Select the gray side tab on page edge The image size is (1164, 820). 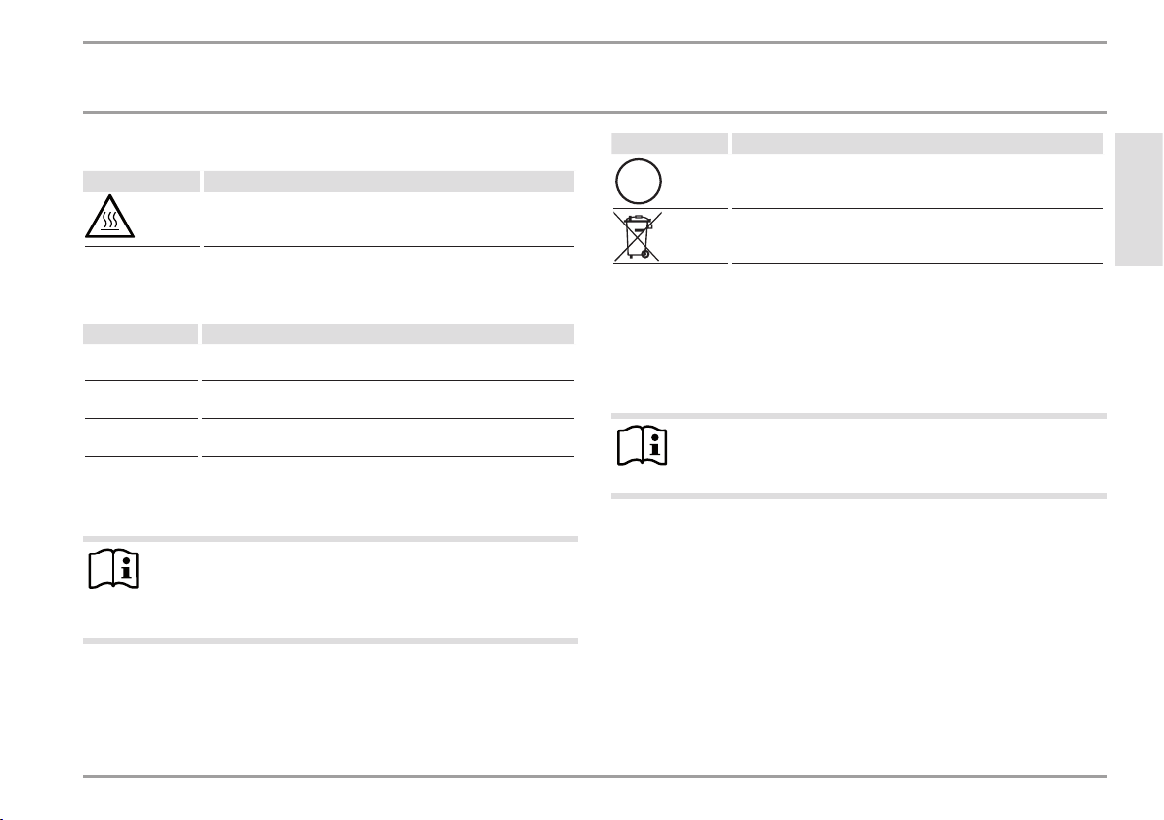point(1139,199)
